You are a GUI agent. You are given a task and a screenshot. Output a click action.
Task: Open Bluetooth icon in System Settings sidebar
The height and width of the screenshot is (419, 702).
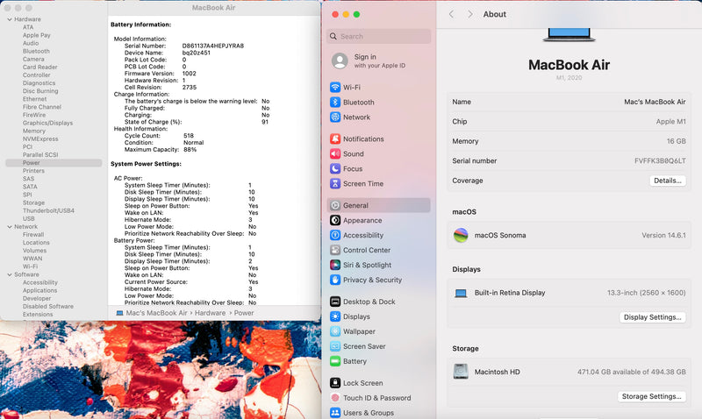tap(335, 102)
